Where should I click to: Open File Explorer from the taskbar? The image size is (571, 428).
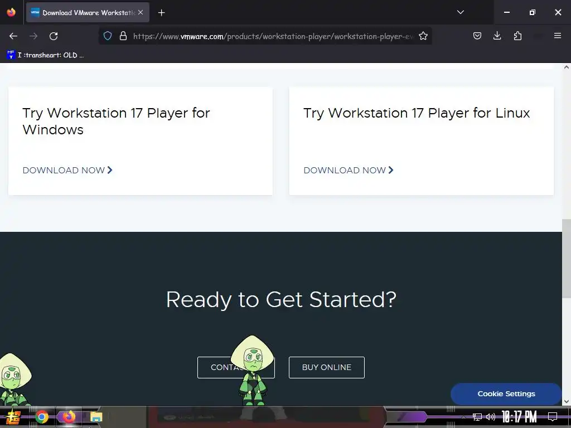pyautogui.click(x=96, y=417)
